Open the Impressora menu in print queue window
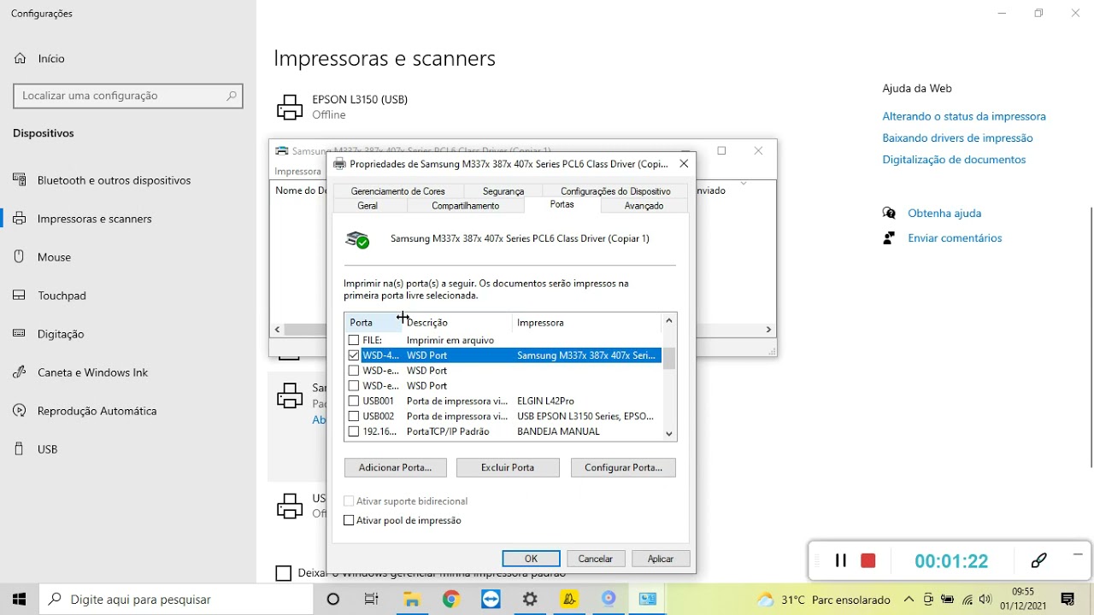This screenshot has width=1094, height=615. click(297, 172)
